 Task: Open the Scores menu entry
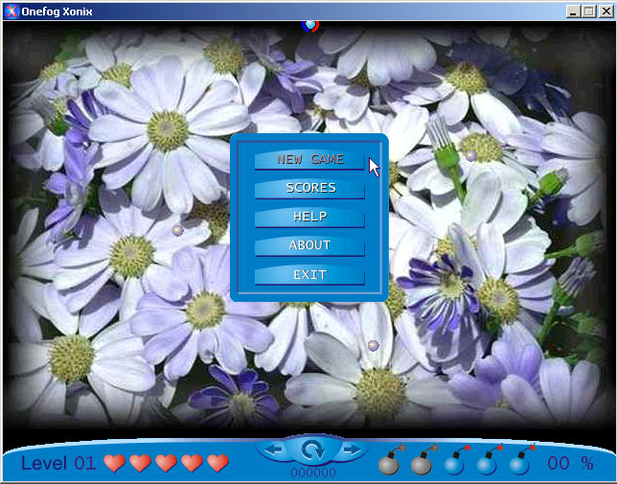309,189
